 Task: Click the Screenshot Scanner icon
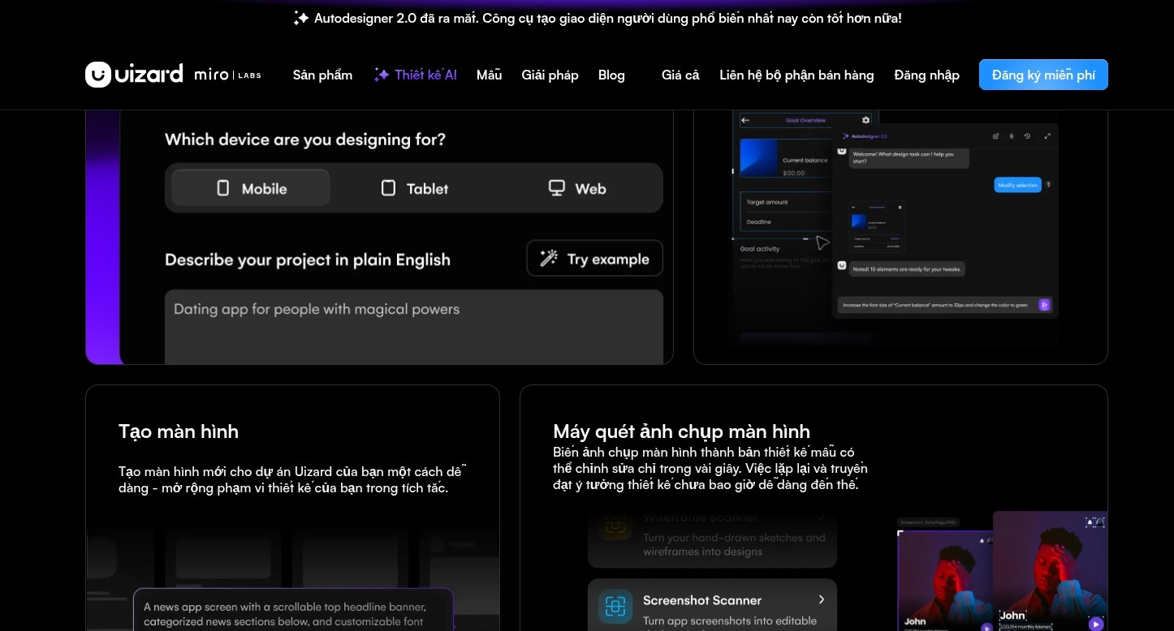[x=615, y=607]
